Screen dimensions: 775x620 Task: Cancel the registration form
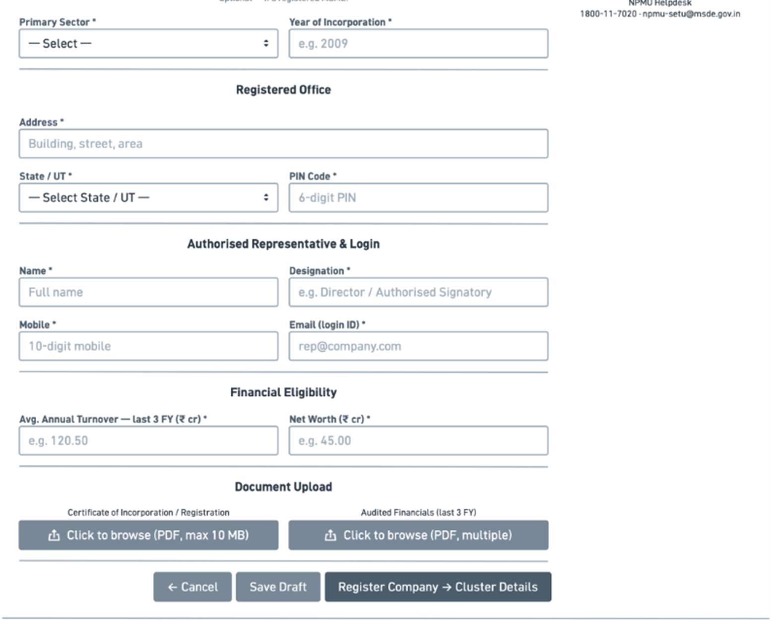193,587
